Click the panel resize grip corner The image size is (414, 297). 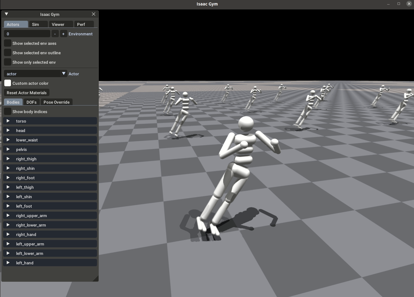pos(96,278)
